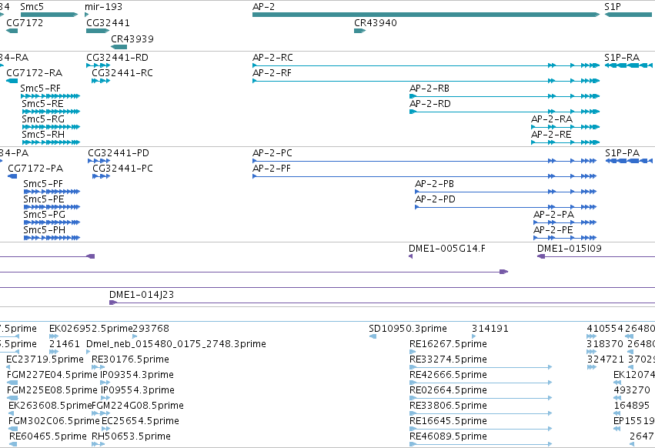Select the Dmel_neb_015480_0175_2748.3prime feature

tap(89, 352)
